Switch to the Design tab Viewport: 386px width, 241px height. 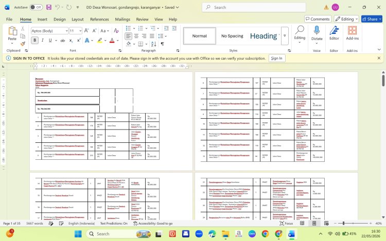(x=60, y=19)
